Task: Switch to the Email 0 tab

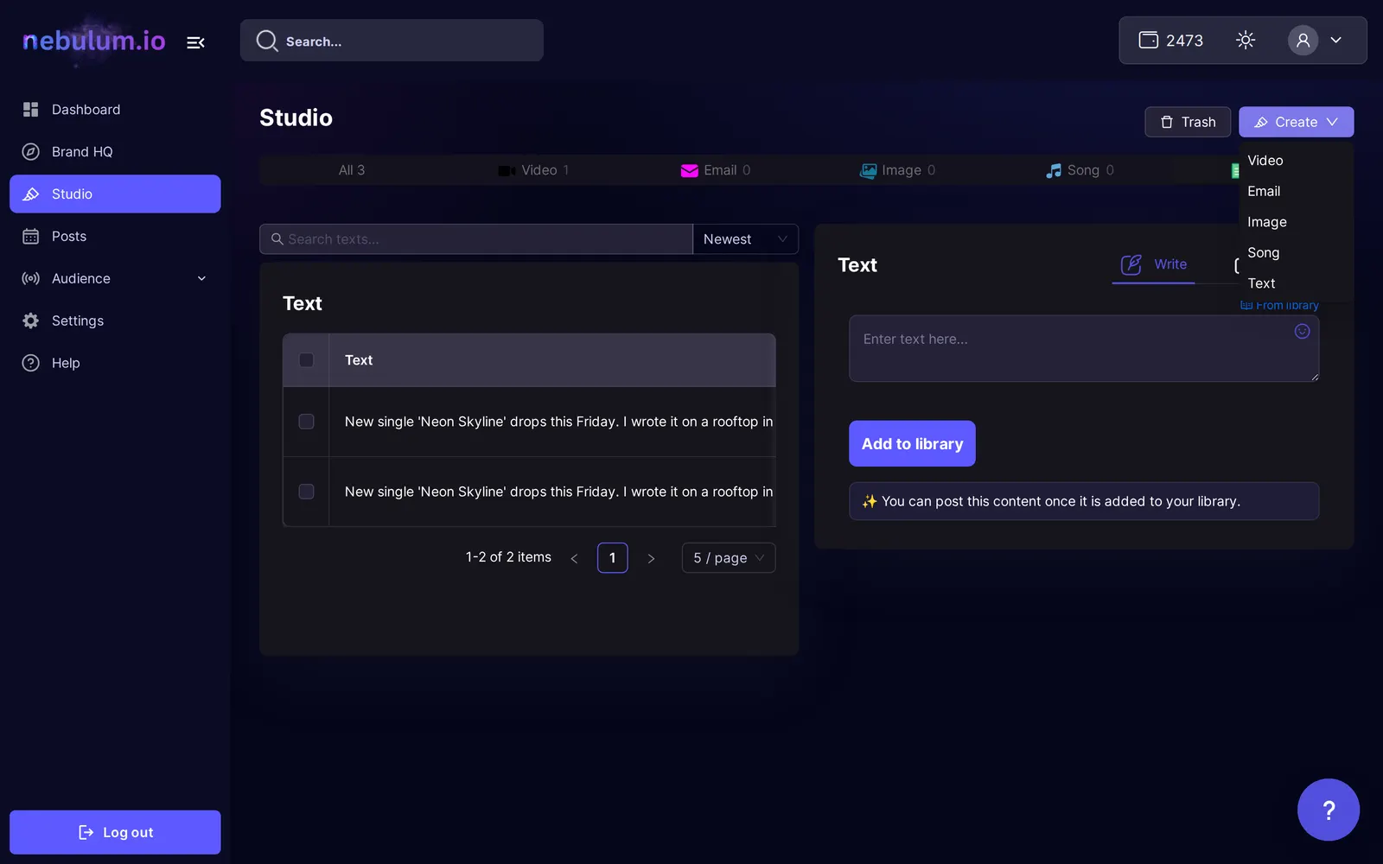Action: 716,170
